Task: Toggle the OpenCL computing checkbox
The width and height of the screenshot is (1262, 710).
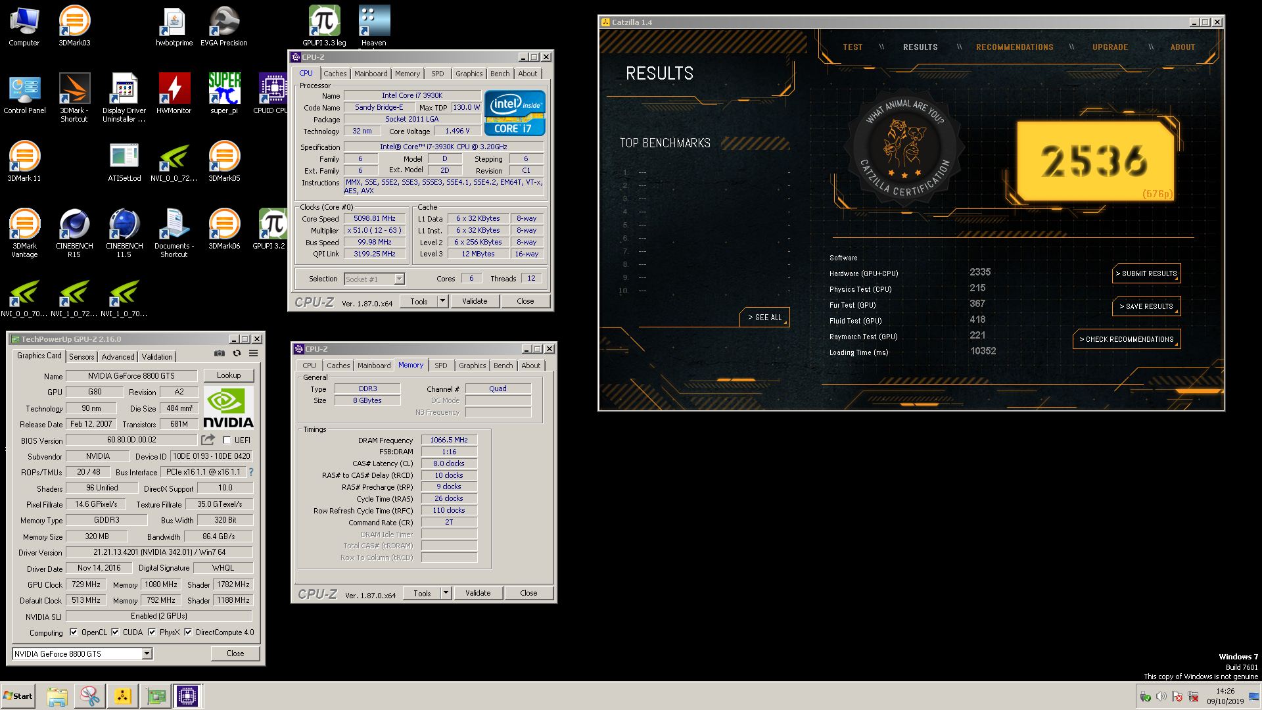Action: tap(73, 632)
